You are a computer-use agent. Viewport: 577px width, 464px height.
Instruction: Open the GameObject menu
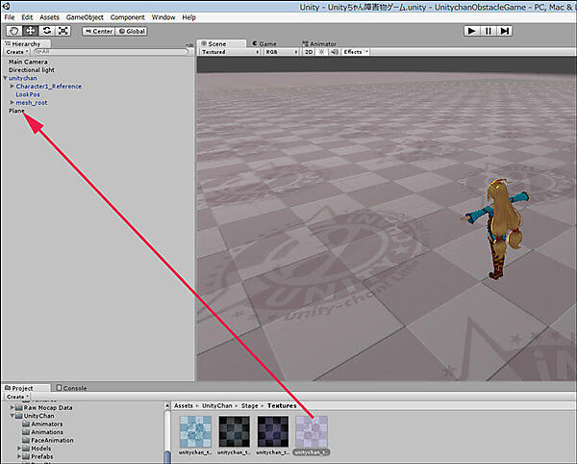point(85,17)
